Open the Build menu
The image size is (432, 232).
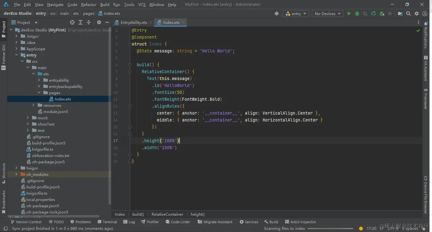click(105, 4)
